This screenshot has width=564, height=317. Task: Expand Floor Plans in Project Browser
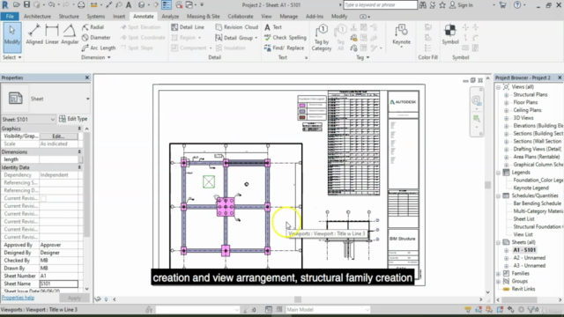pyautogui.click(x=506, y=103)
